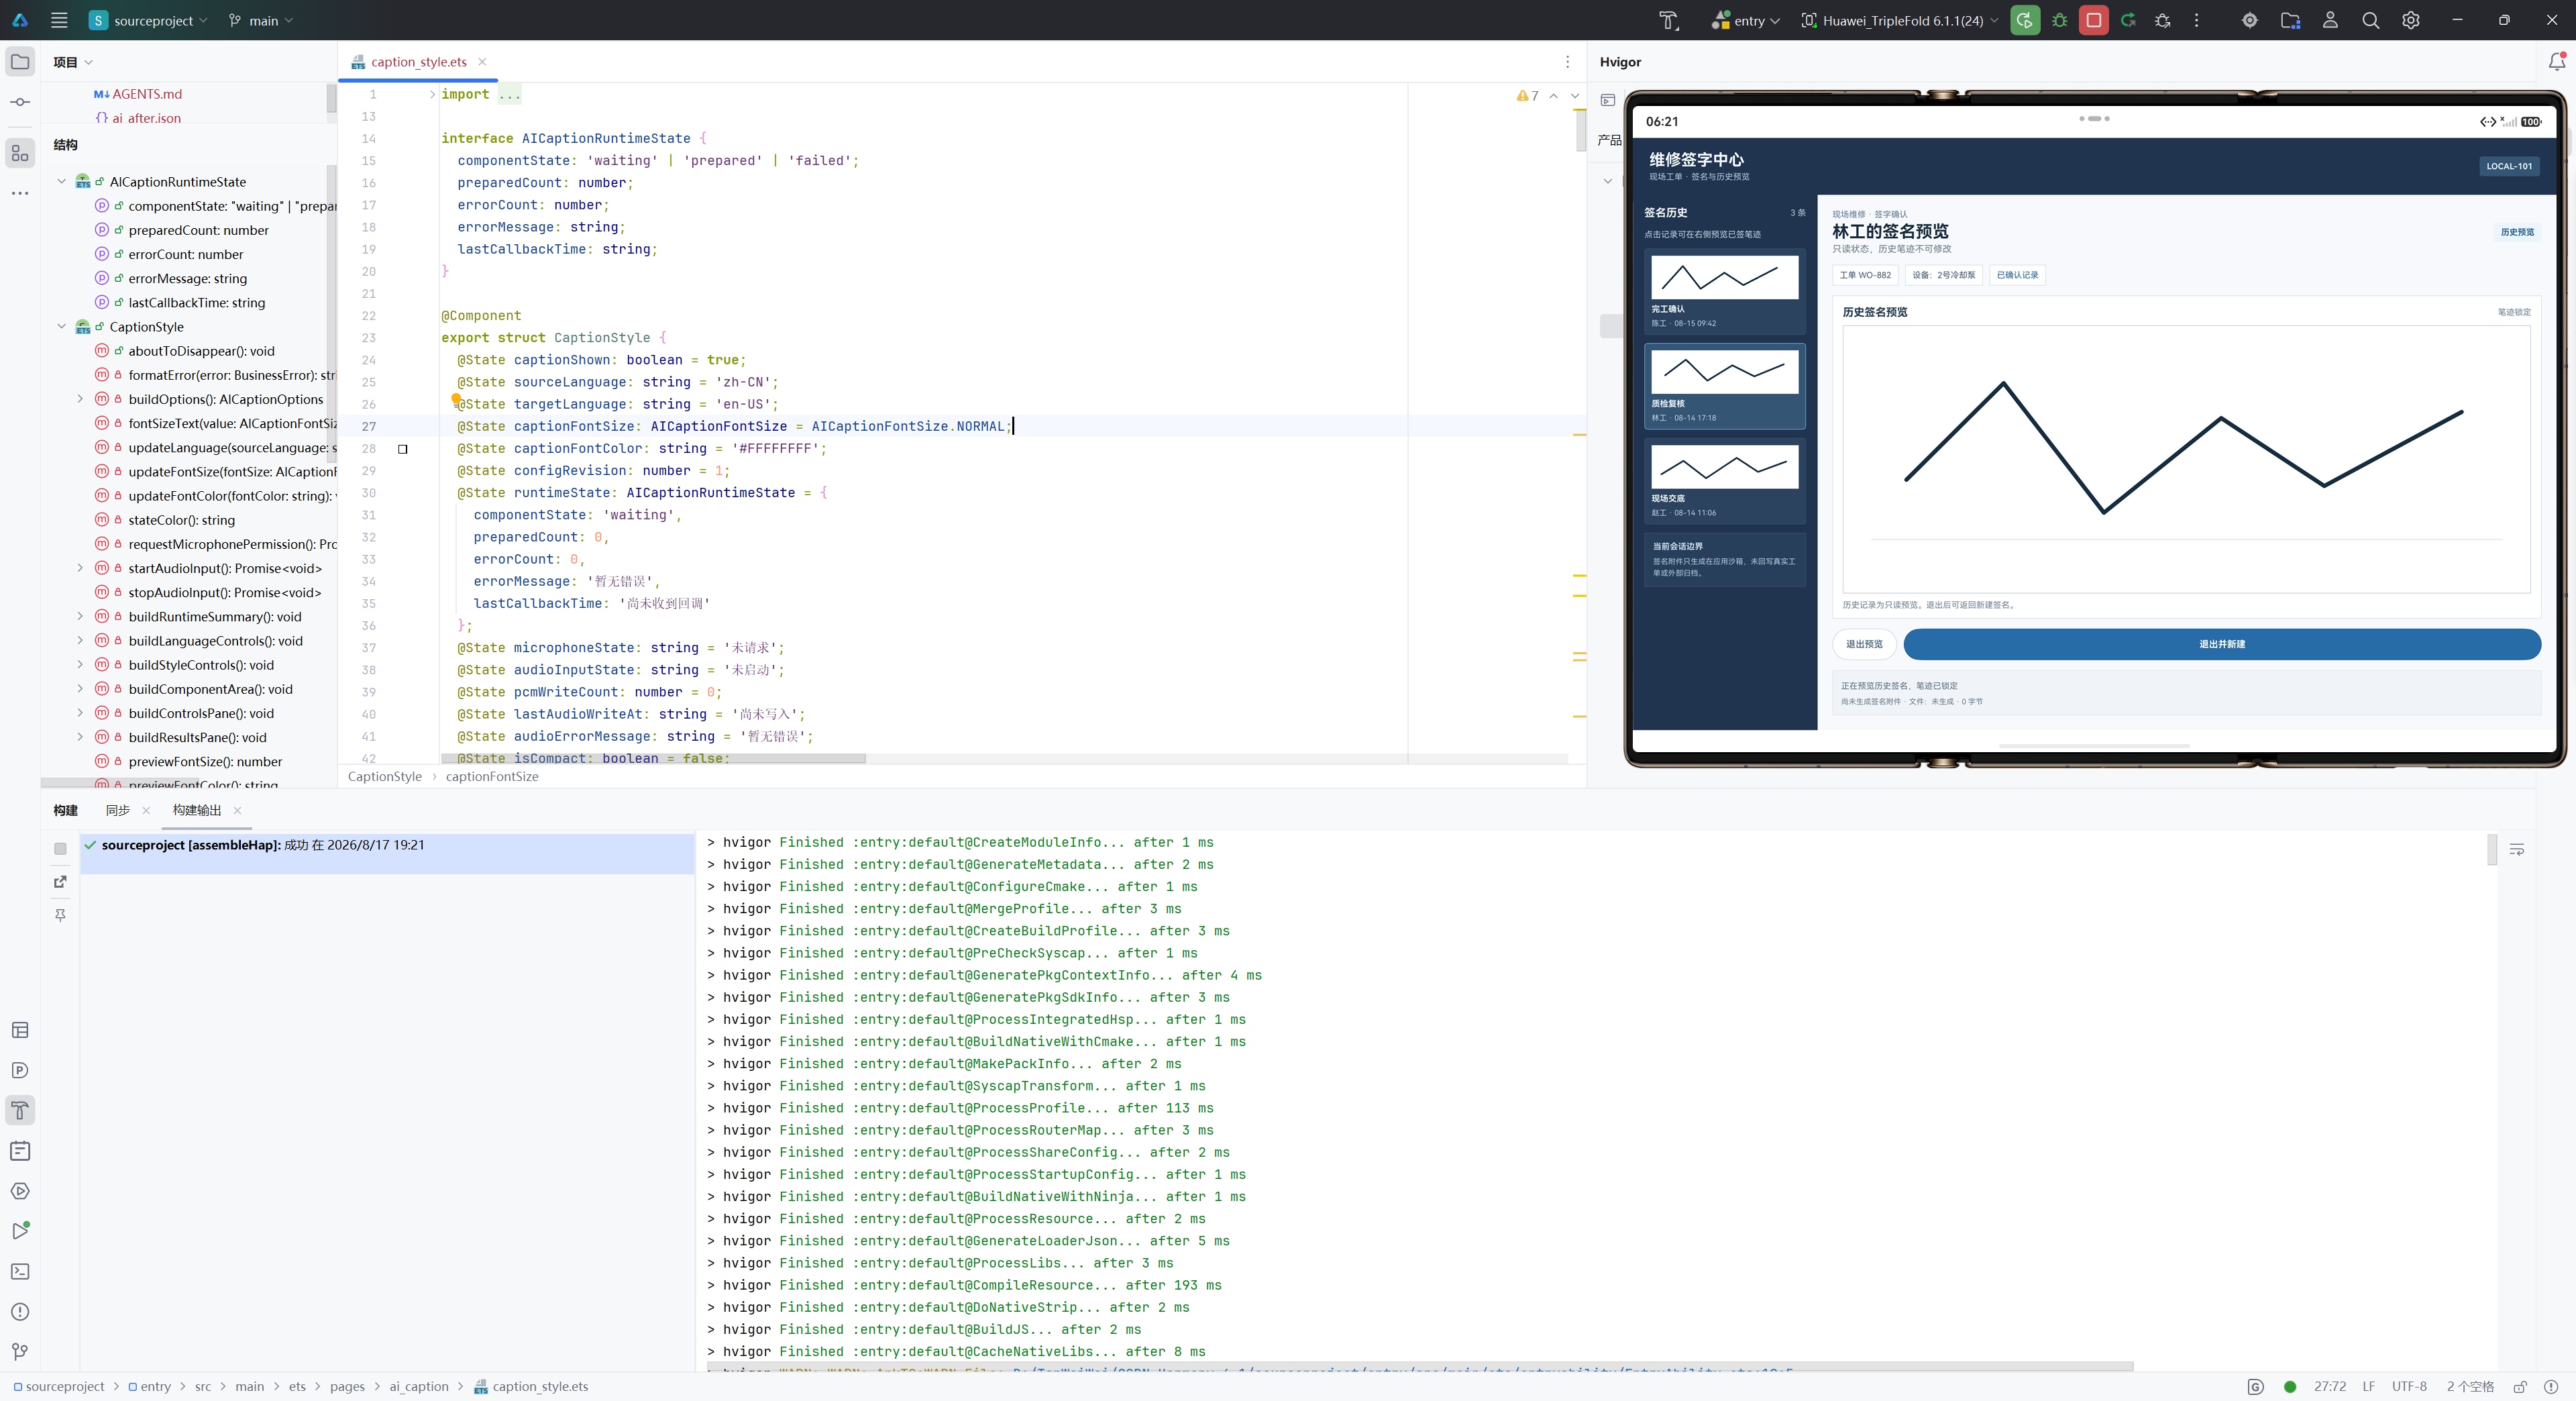Expand the startAudioInput() structure node
The height and width of the screenshot is (1401, 2576).
tap(80, 568)
